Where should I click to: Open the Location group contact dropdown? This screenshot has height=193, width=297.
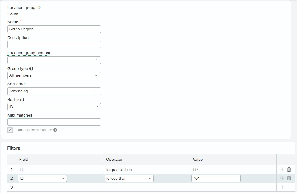pos(54,60)
